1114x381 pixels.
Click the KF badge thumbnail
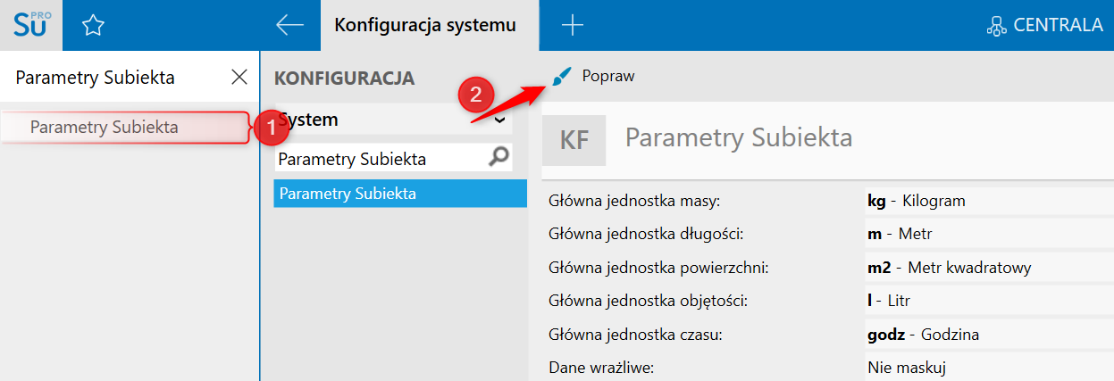tap(574, 140)
